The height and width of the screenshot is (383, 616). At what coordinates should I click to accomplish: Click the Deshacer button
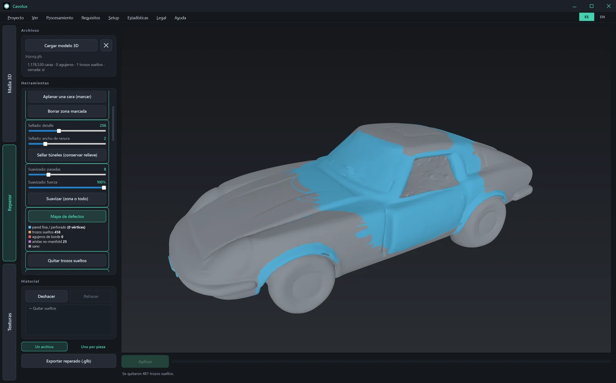click(x=46, y=296)
